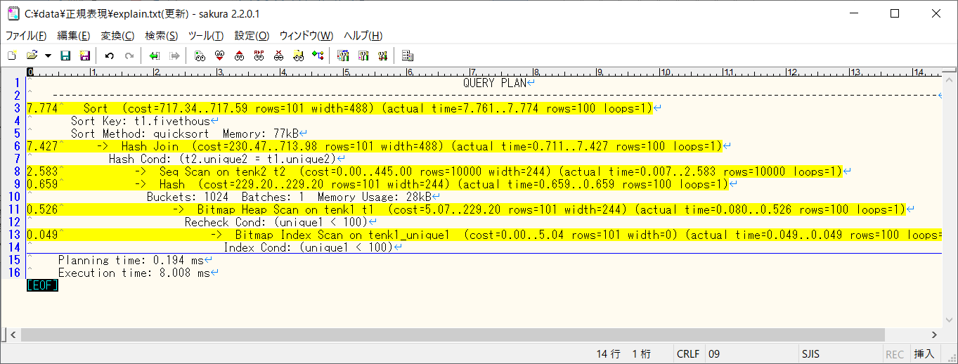Viewport: 958px width, 364px height.
Task: Find next match down-arrow binoculars icon
Action: point(219,56)
